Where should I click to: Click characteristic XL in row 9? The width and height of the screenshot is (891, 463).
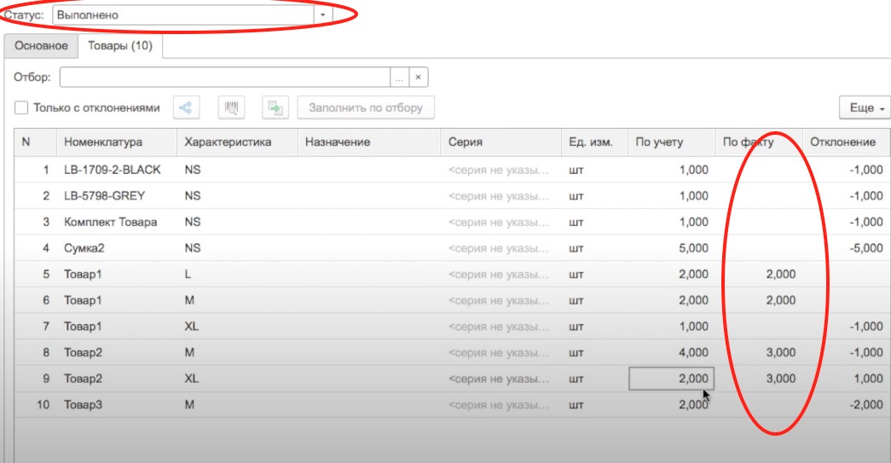point(237,379)
